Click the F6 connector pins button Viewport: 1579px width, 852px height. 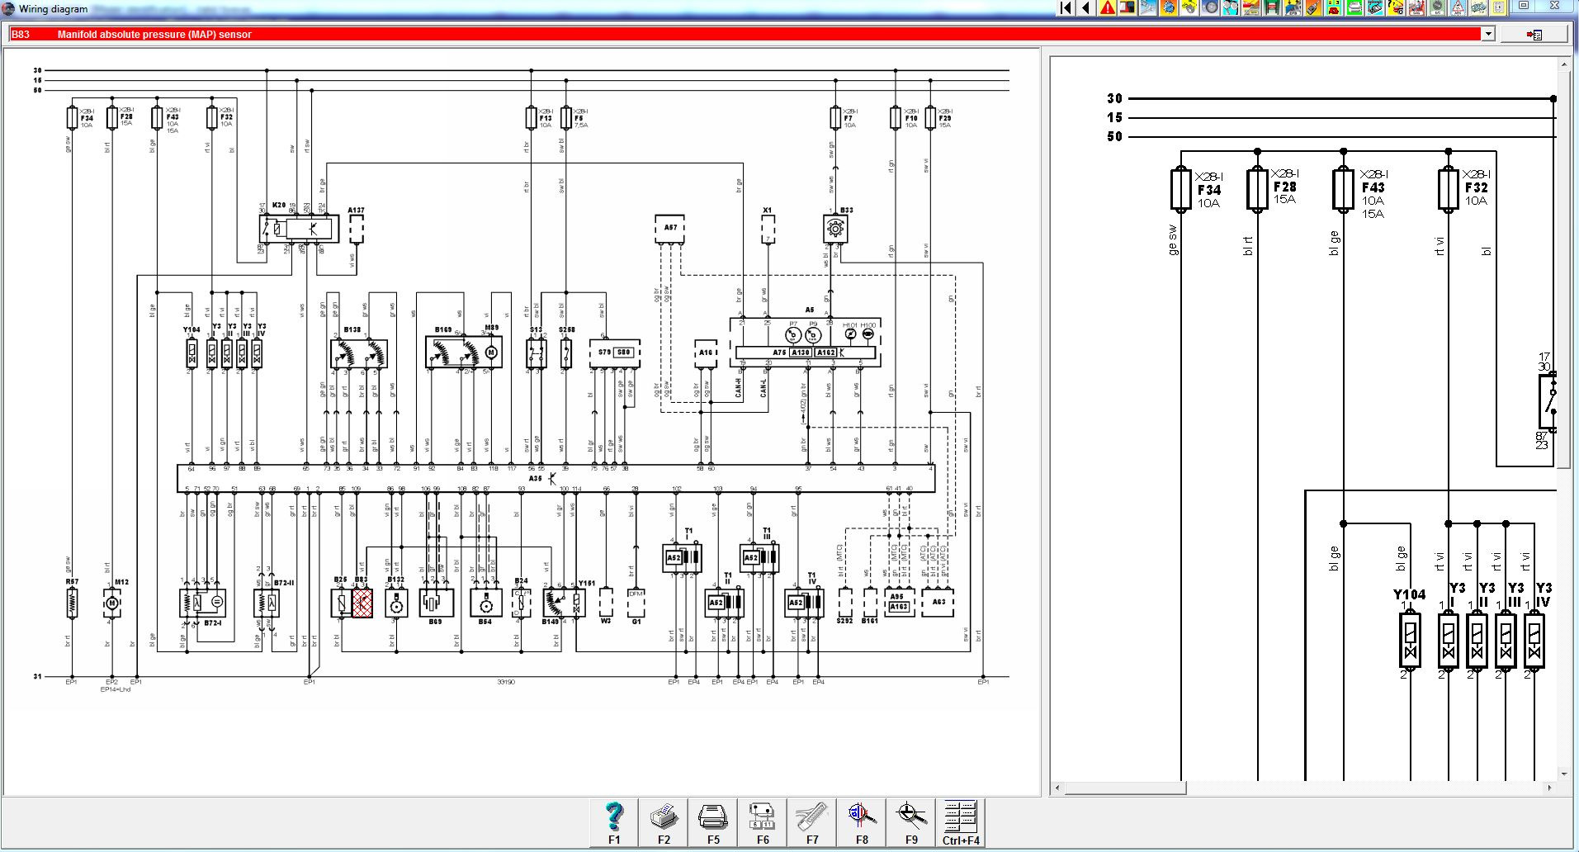[x=763, y=823]
